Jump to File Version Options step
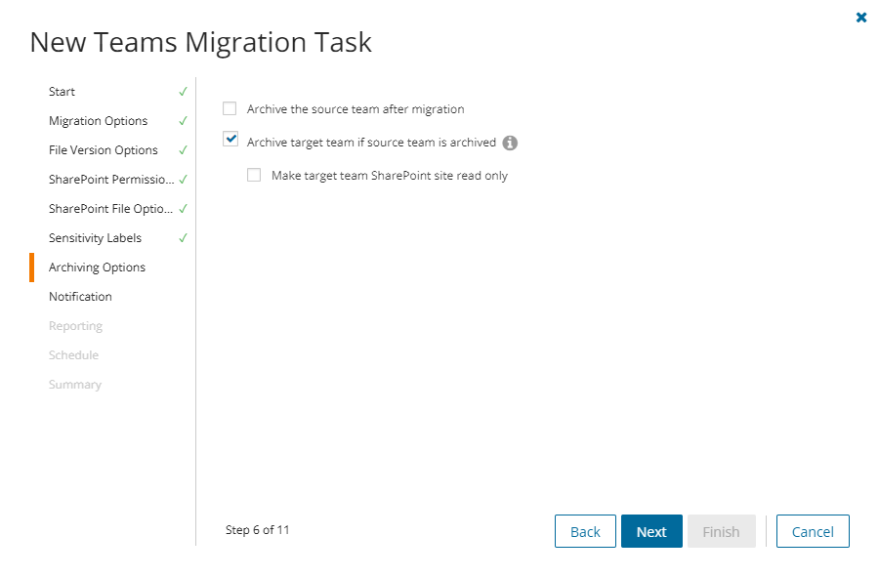 point(104,150)
